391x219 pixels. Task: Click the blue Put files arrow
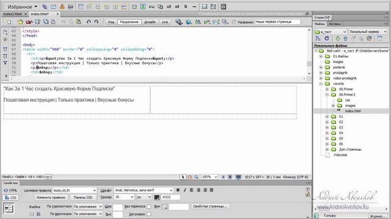tap(345, 38)
